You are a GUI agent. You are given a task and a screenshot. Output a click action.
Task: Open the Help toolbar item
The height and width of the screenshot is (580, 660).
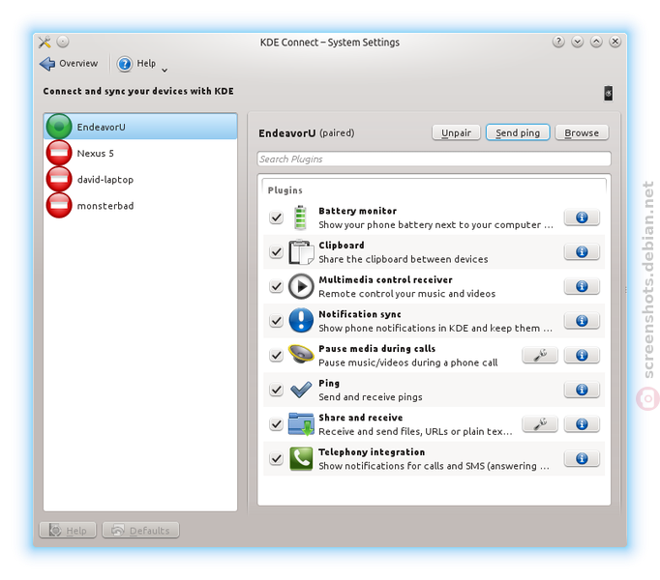tap(136, 64)
